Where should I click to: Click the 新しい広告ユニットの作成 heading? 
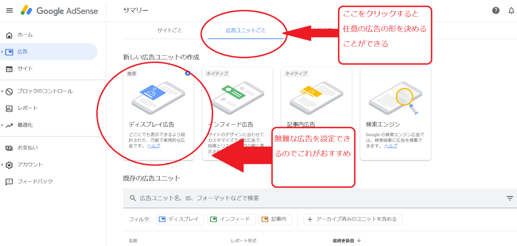[161, 57]
